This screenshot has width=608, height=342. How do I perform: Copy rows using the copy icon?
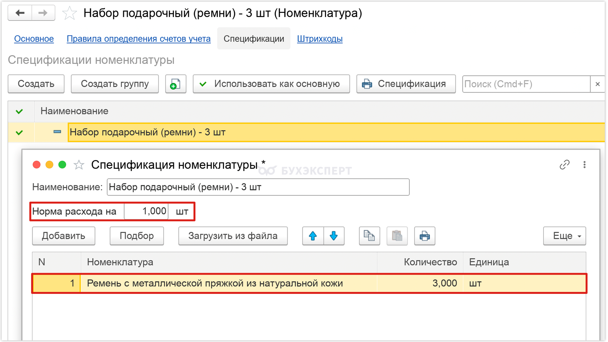369,236
